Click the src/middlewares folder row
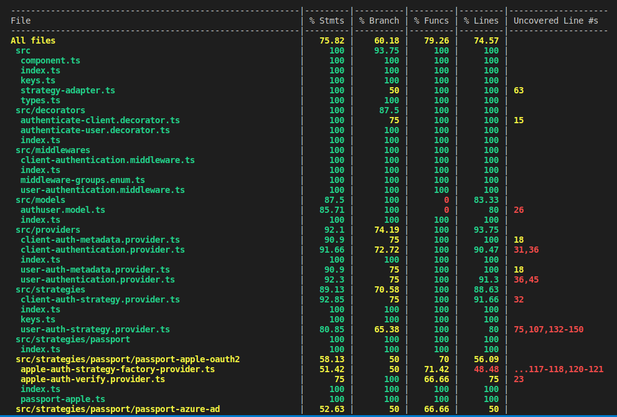 click(x=53, y=150)
